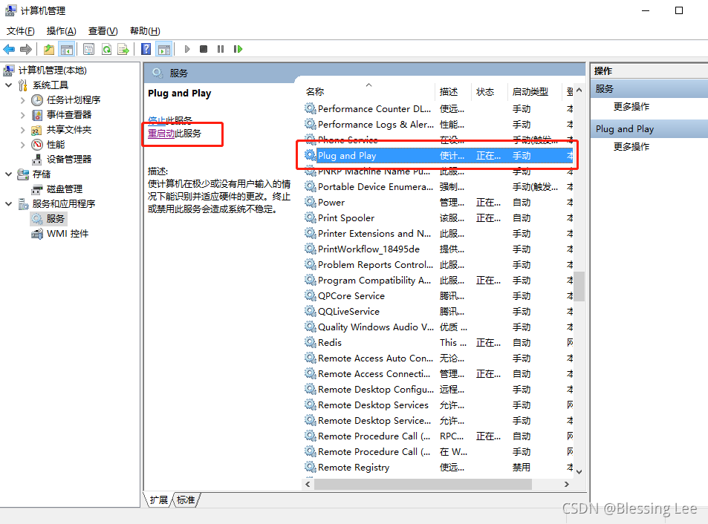708x524 pixels.
Task: Click the vertical scrollbar thumb in services list
Action: (579, 286)
